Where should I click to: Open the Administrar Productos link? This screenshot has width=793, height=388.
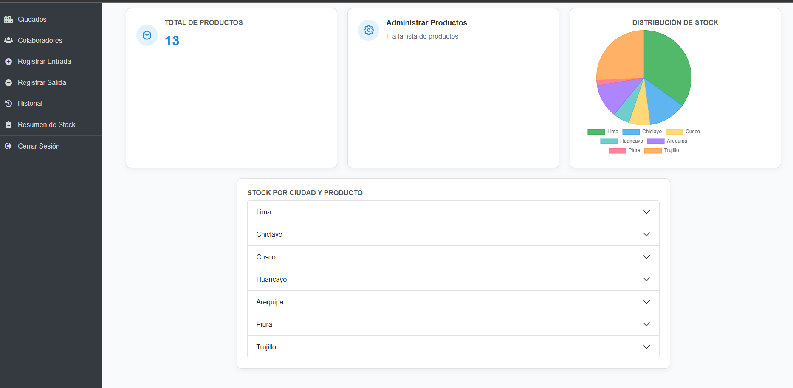tap(426, 23)
